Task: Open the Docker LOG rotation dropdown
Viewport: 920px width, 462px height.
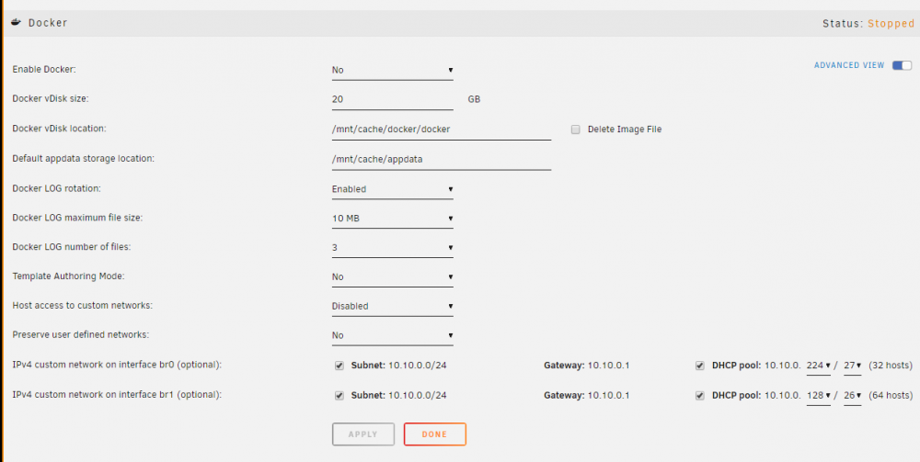Action: tap(393, 189)
